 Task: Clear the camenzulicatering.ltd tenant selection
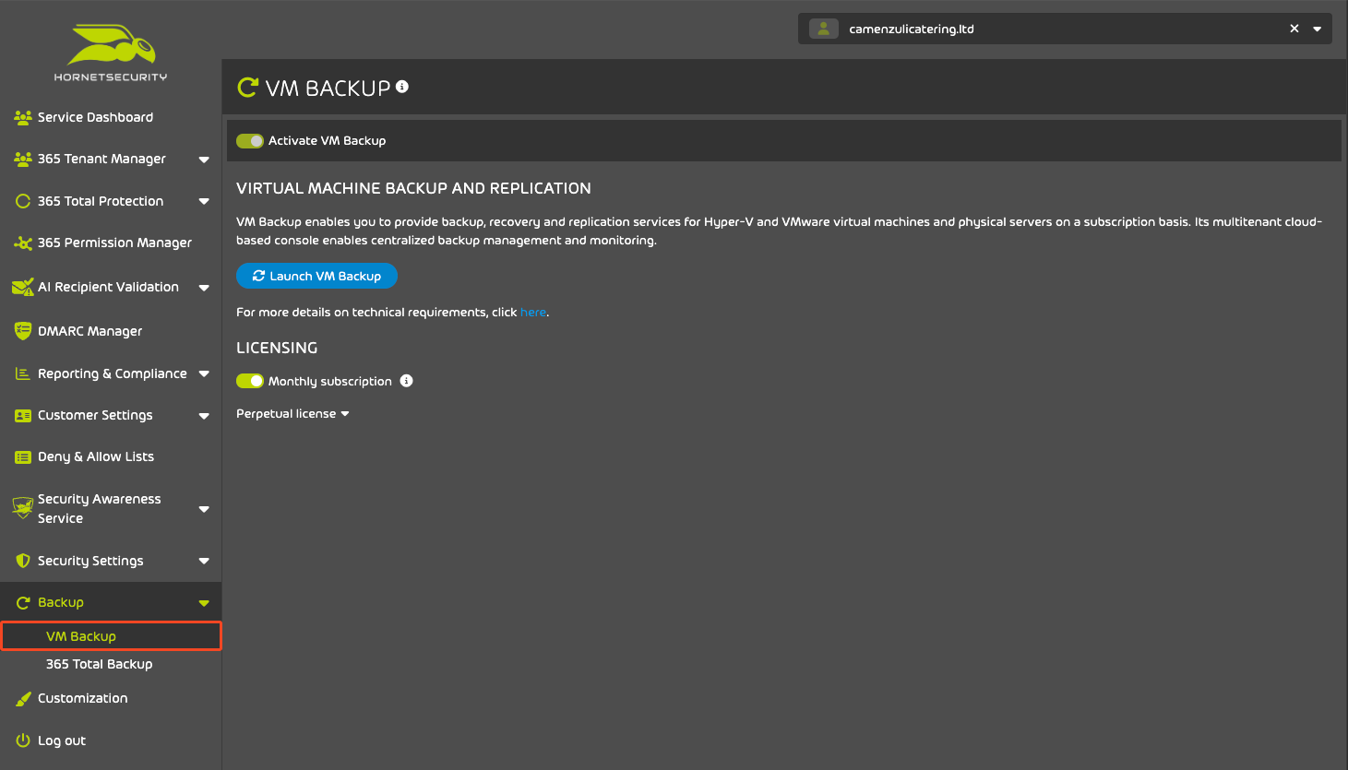(1294, 29)
